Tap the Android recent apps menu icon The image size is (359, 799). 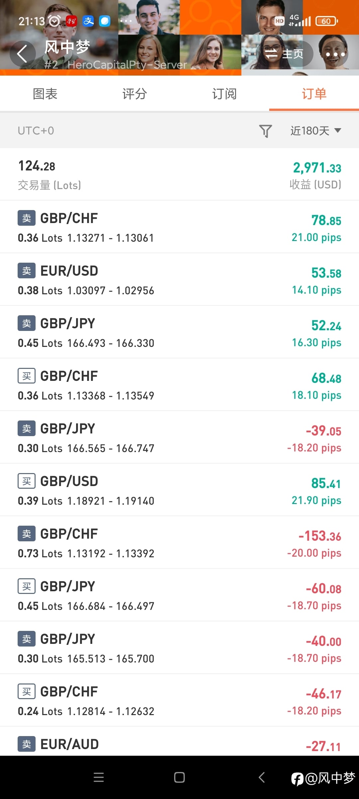99,777
